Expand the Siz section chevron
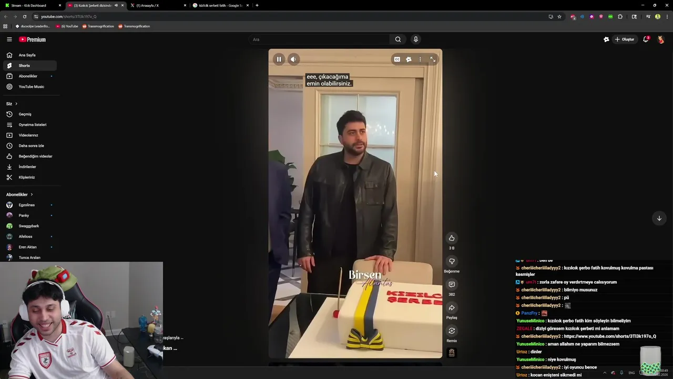 click(x=16, y=104)
